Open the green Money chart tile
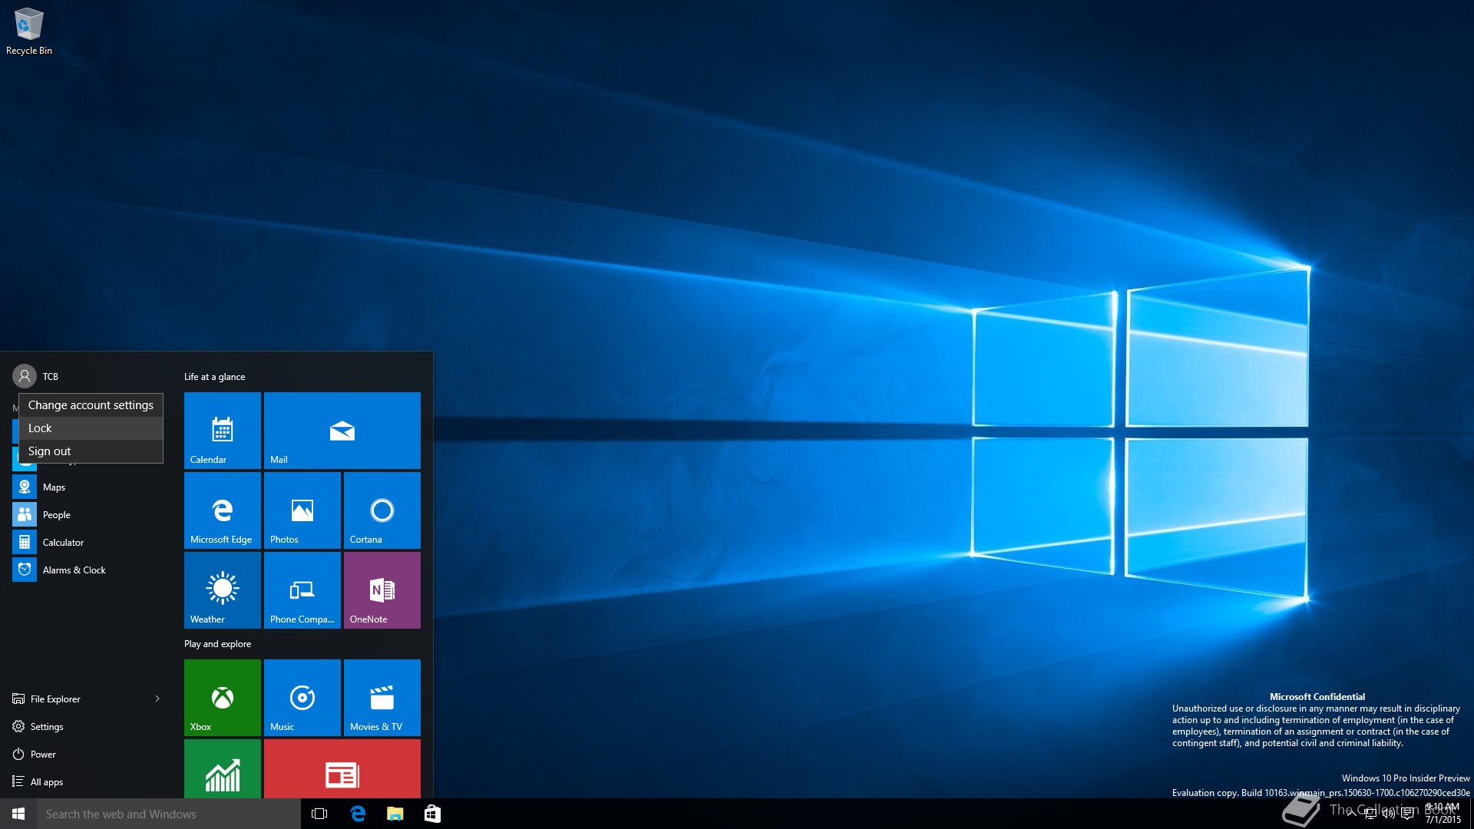The image size is (1474, 829). point(223,768)
